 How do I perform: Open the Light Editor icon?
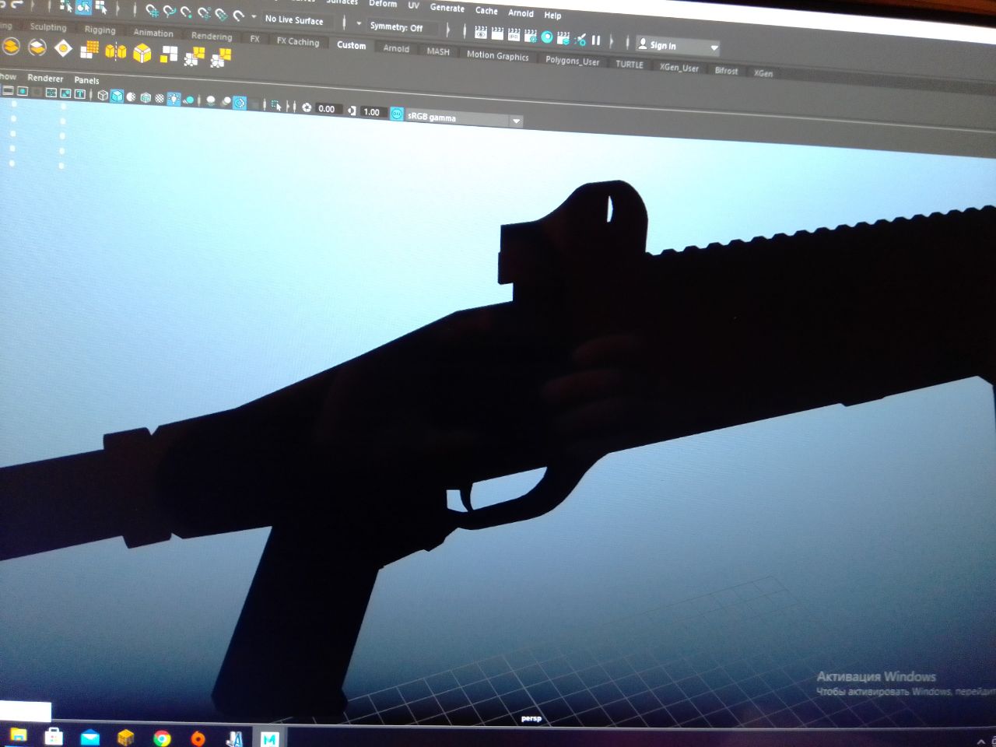(580, 39)
